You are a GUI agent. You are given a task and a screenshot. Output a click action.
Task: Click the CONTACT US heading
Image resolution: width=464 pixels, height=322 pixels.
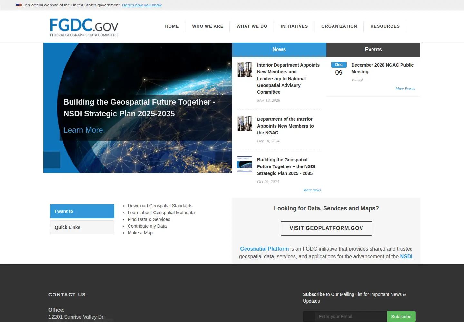[67, 295]
